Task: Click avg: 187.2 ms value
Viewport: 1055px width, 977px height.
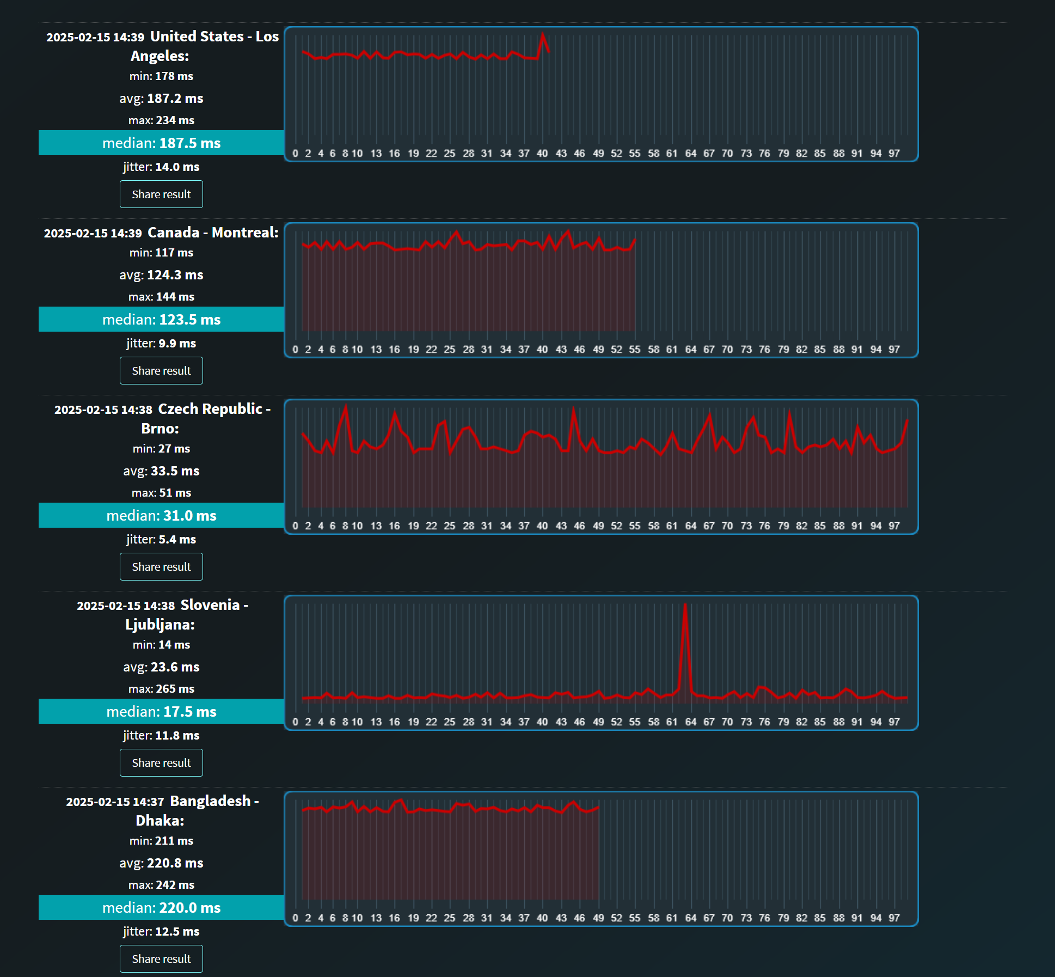Action: (161, 99)
